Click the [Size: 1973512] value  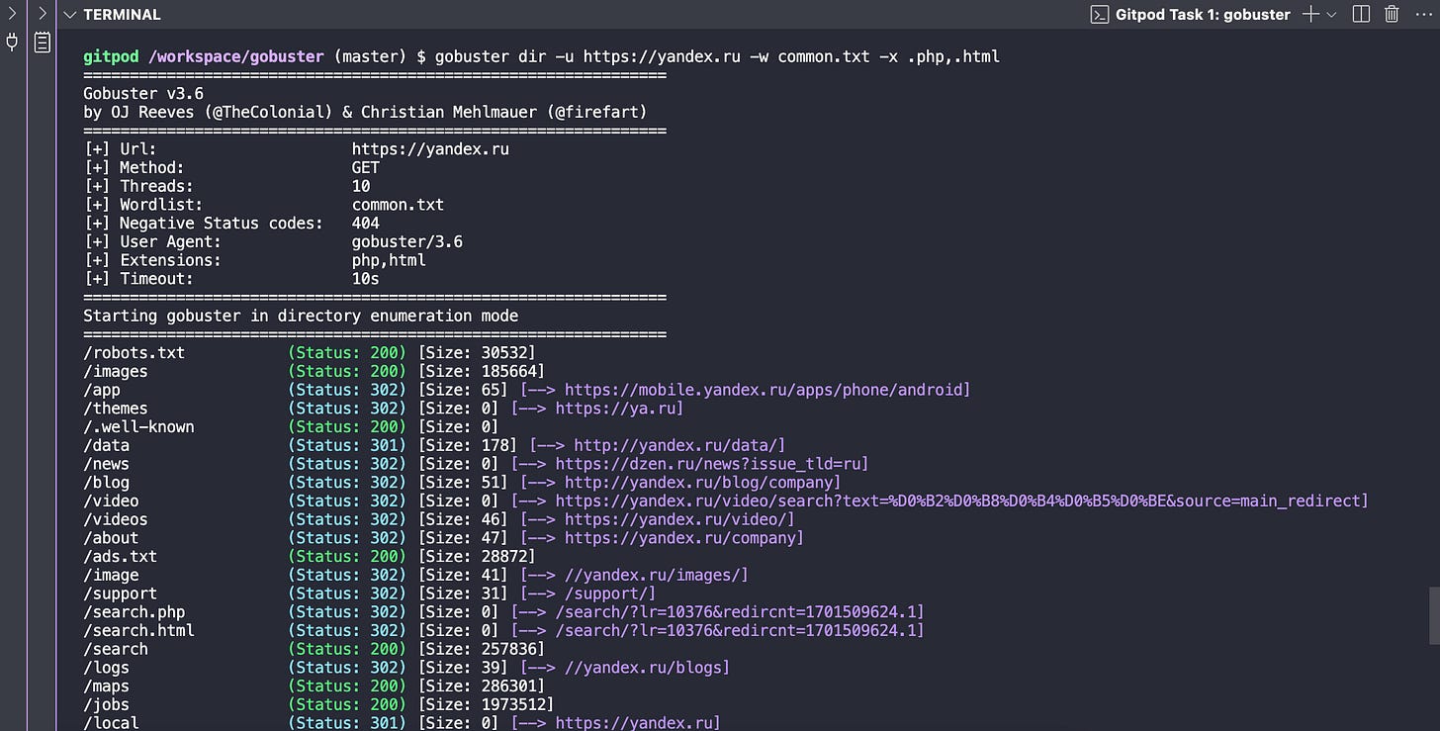click(x=486, y=704)
